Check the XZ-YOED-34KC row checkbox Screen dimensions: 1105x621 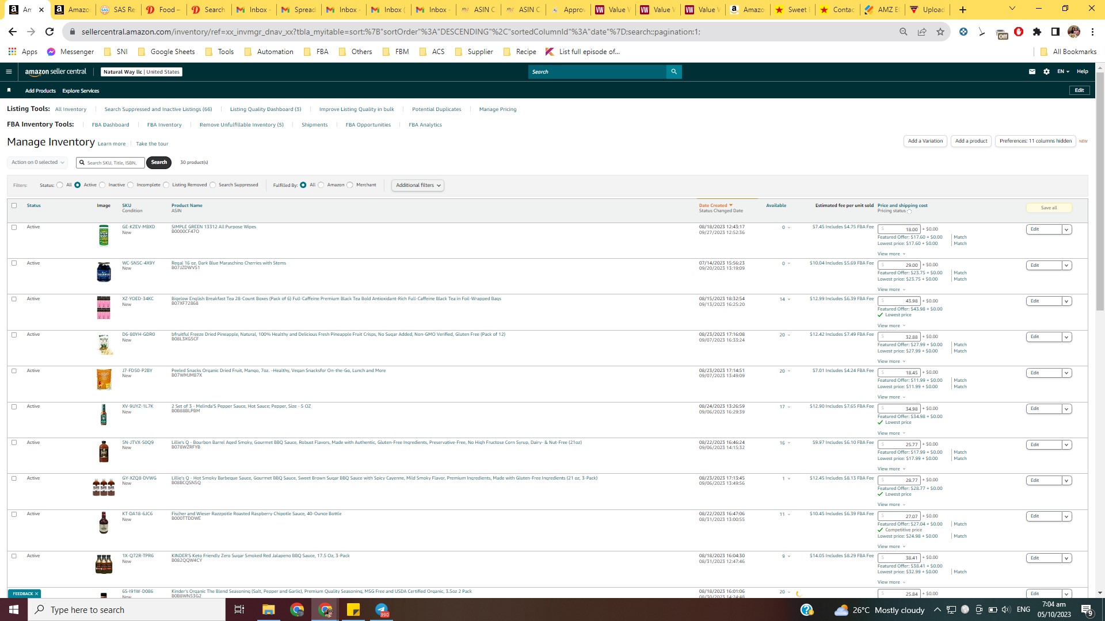(14, 299)
